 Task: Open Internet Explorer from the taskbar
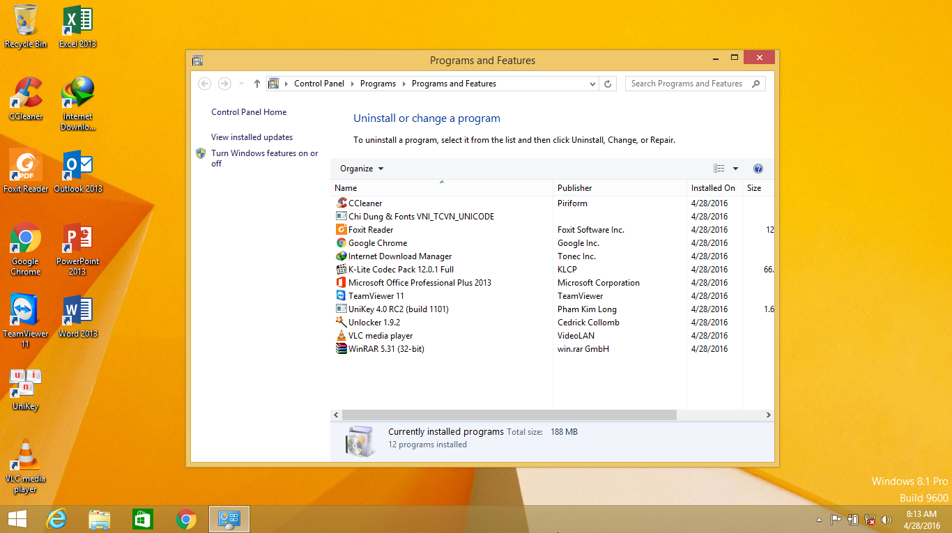(x=56, y=519)
